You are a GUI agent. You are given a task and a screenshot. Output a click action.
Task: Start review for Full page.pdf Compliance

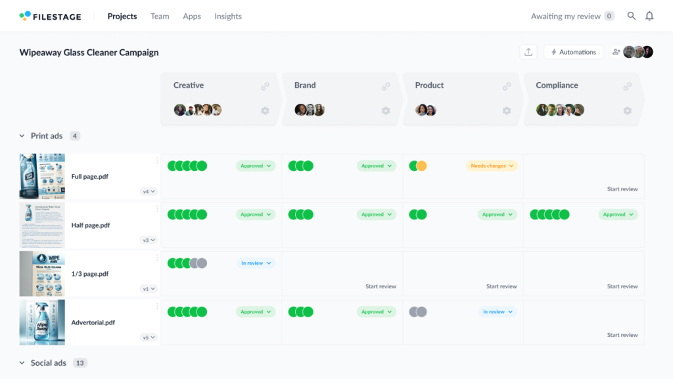[622, 189]
